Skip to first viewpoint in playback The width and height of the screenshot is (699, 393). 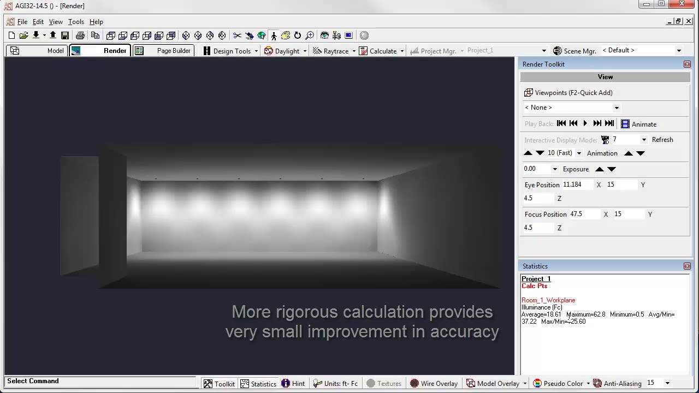point(561,124)
